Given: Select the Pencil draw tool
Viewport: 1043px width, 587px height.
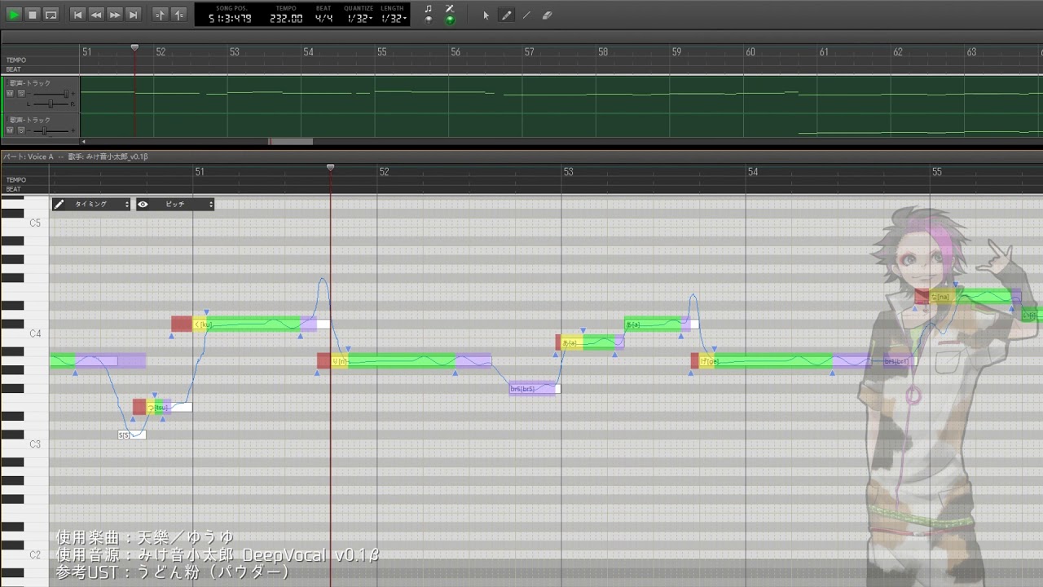Looking at the screenshot, I should coord(507,15).
